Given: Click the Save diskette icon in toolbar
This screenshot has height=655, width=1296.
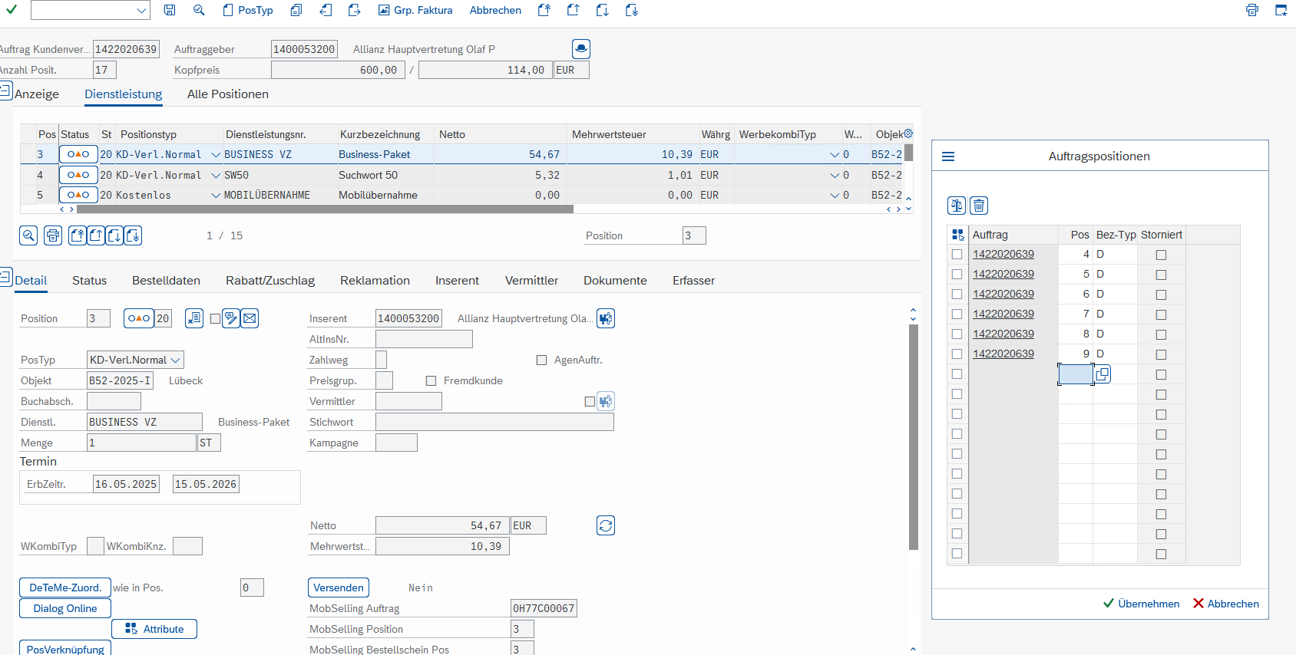Looking at the screenshot, I should (170, 10).
